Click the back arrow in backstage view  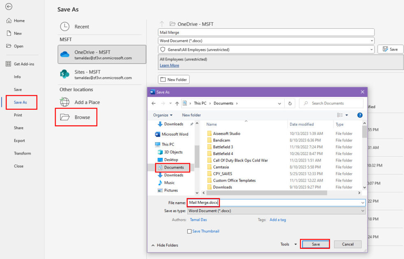point(9,7)
